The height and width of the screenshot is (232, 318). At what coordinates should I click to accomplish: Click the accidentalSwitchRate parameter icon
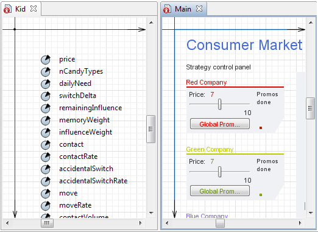[46, 181]
